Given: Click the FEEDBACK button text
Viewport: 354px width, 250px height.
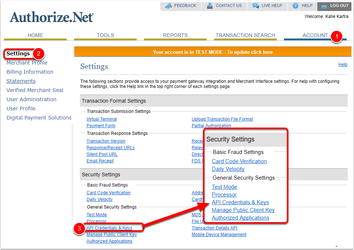Looking at the screenshot, I should pos(185,5).
